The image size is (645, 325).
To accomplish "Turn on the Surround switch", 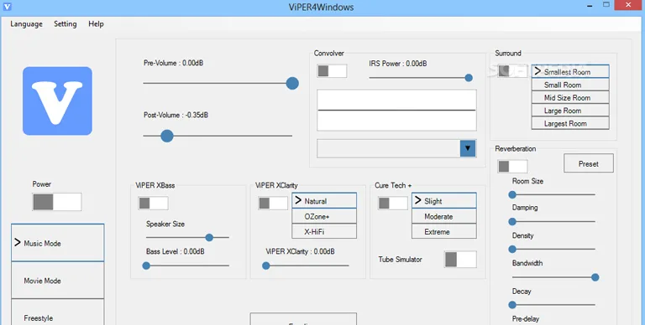I will click(x=513, y=71).
